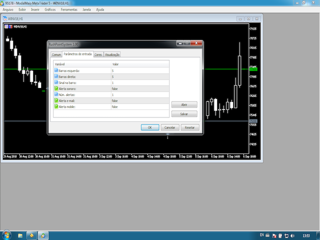
Task: Click the network tray icon
Action: pyautogui.click(x=286, y=235)
